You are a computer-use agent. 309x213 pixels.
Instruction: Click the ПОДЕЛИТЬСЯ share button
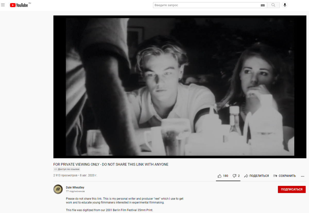click(256, 176)
